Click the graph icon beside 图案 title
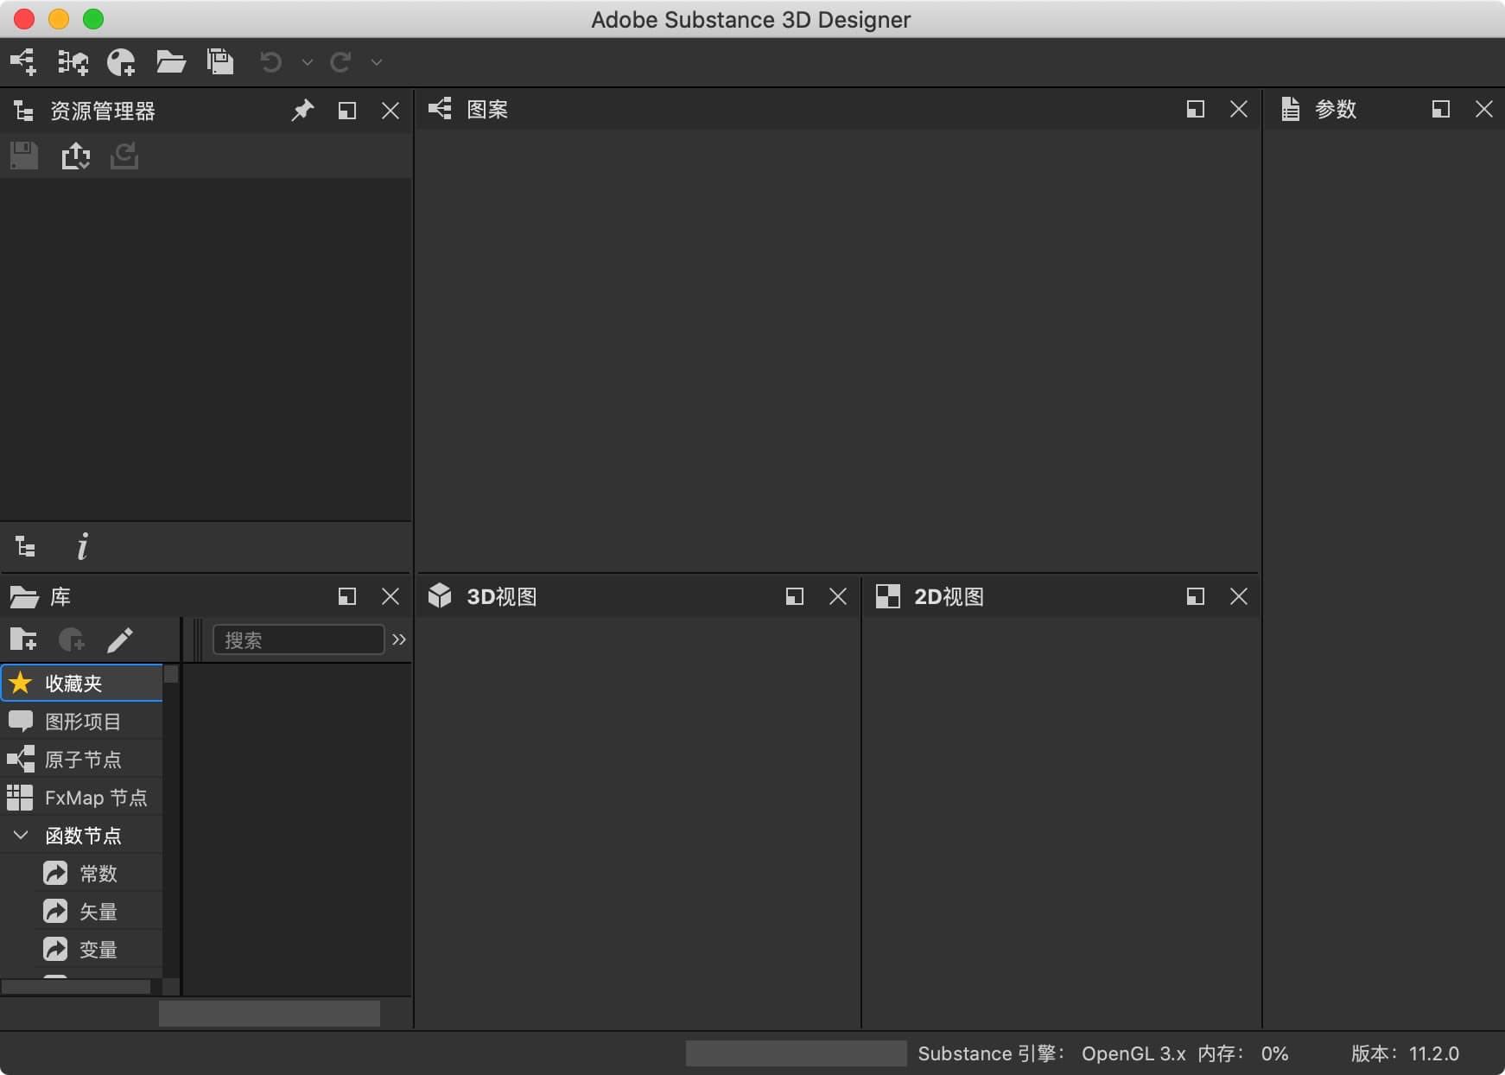1505x1075 pixels. click(x=440, y=109)
